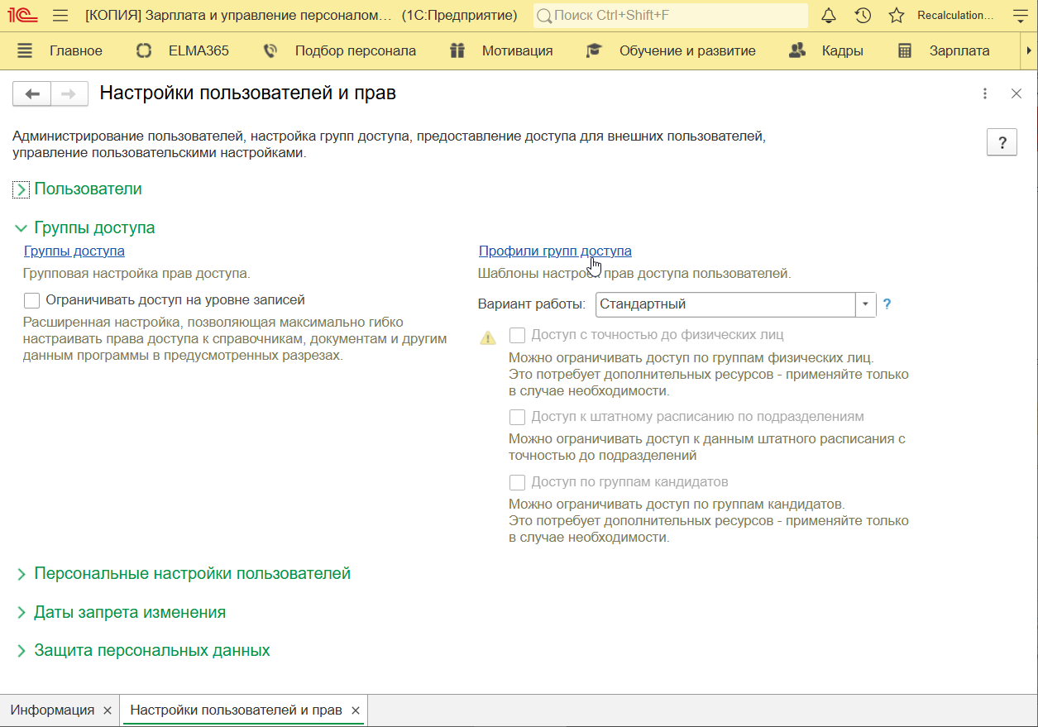Expand Персональные настройки пользователей section
The image size is (1038, 727).
click(x=22, y=574)
